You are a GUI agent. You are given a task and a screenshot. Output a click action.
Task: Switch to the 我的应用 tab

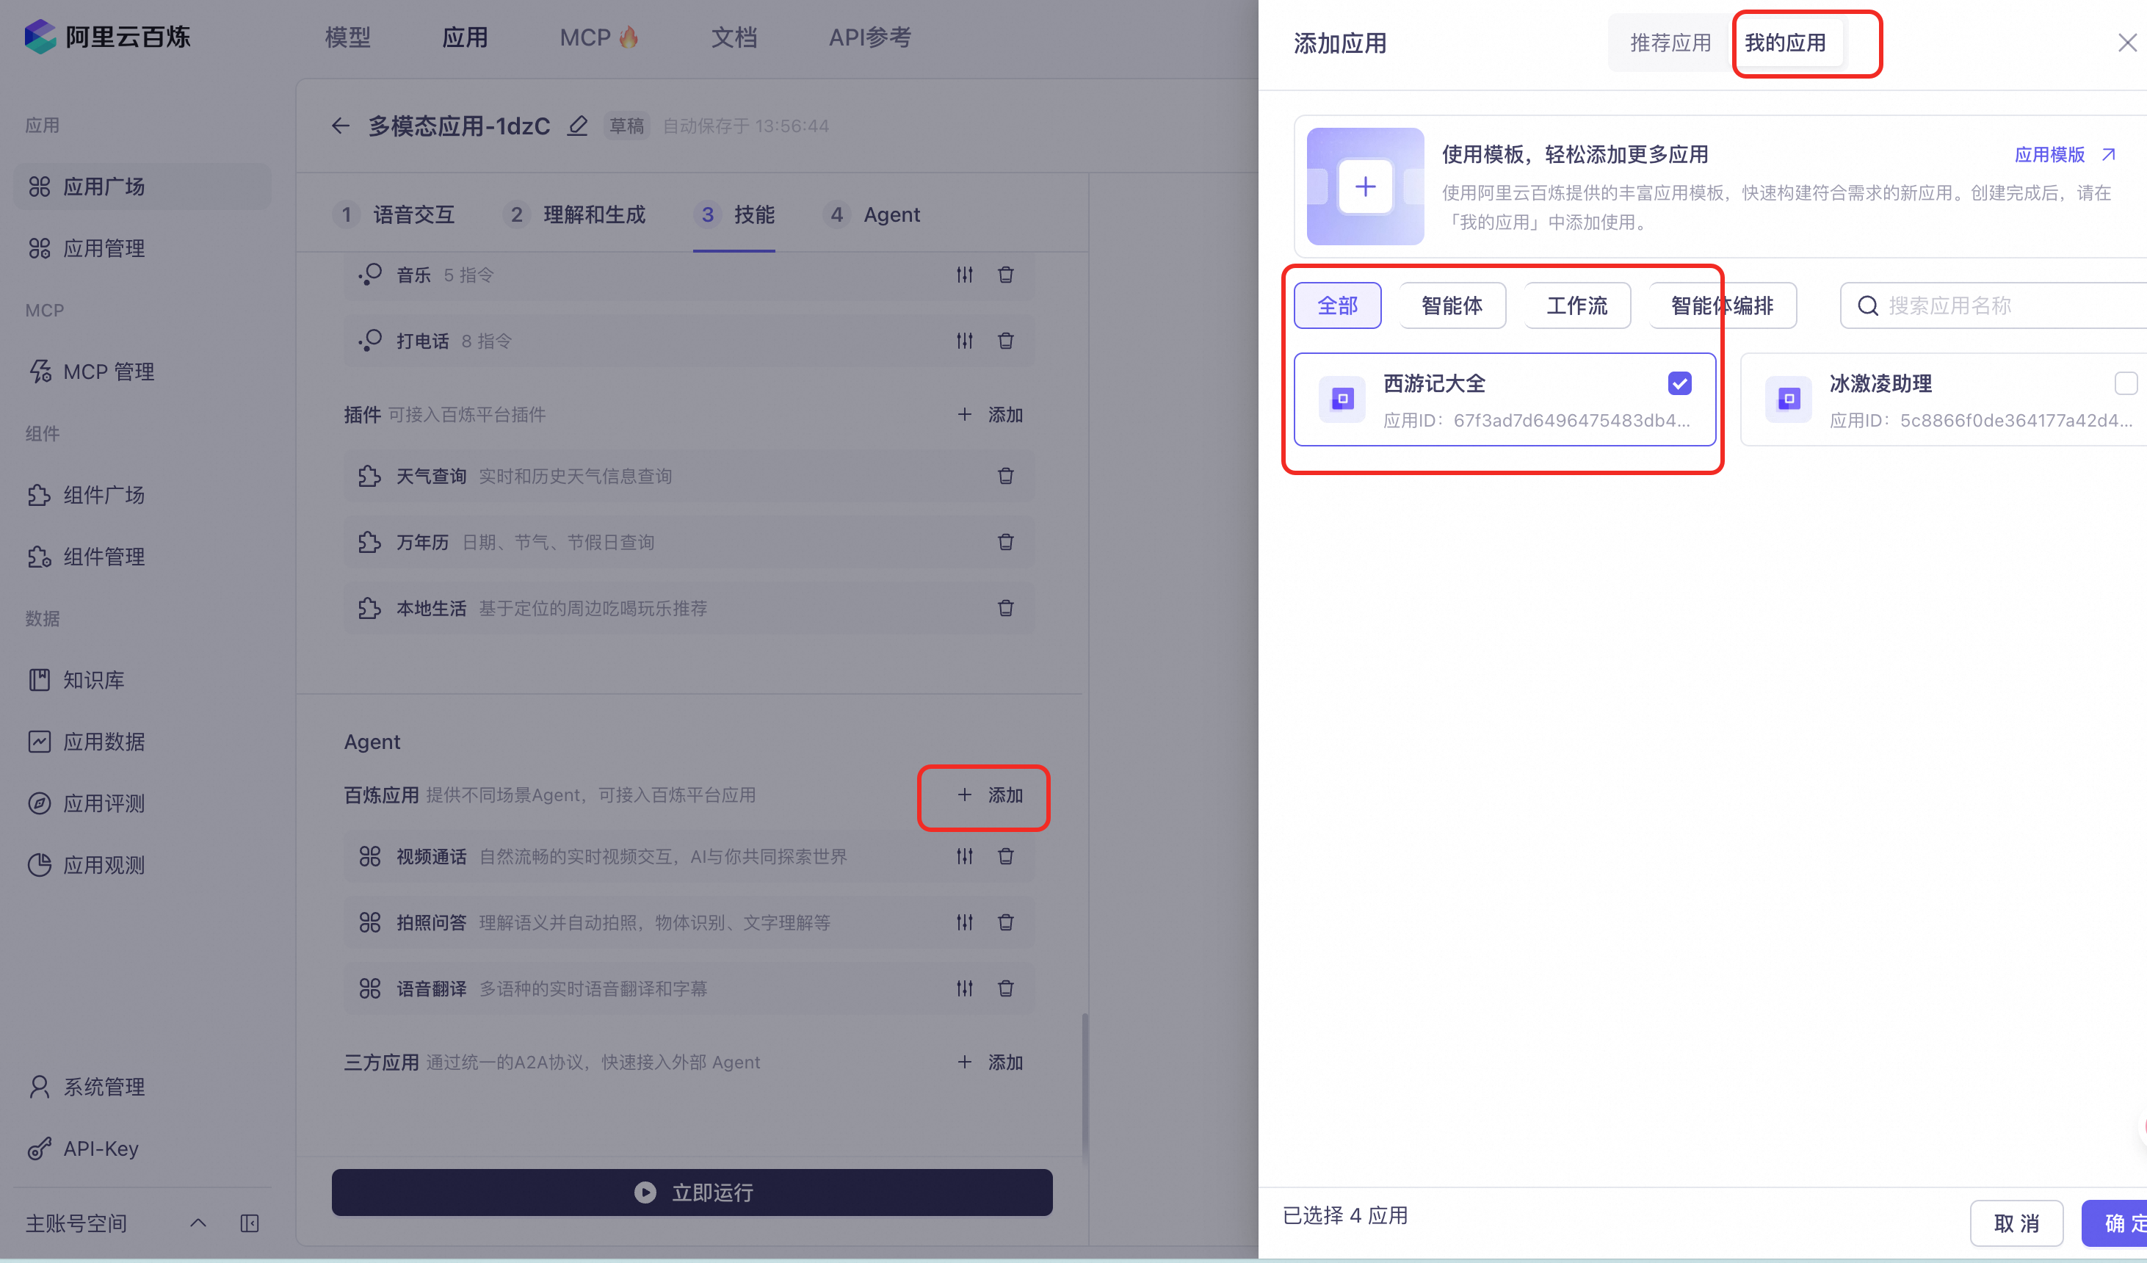pos(1785,43)
